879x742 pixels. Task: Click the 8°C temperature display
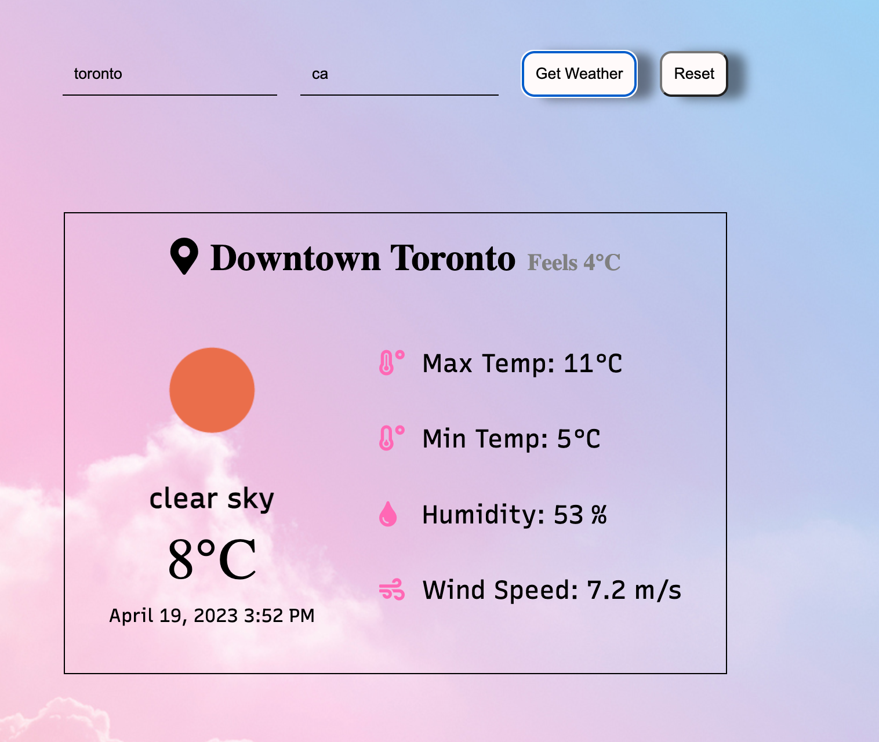pyautogui.click(x=211, y=558)
